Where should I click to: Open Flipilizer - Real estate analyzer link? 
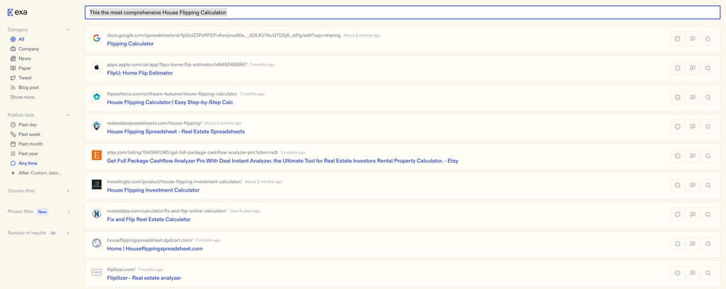coord(144,278)
